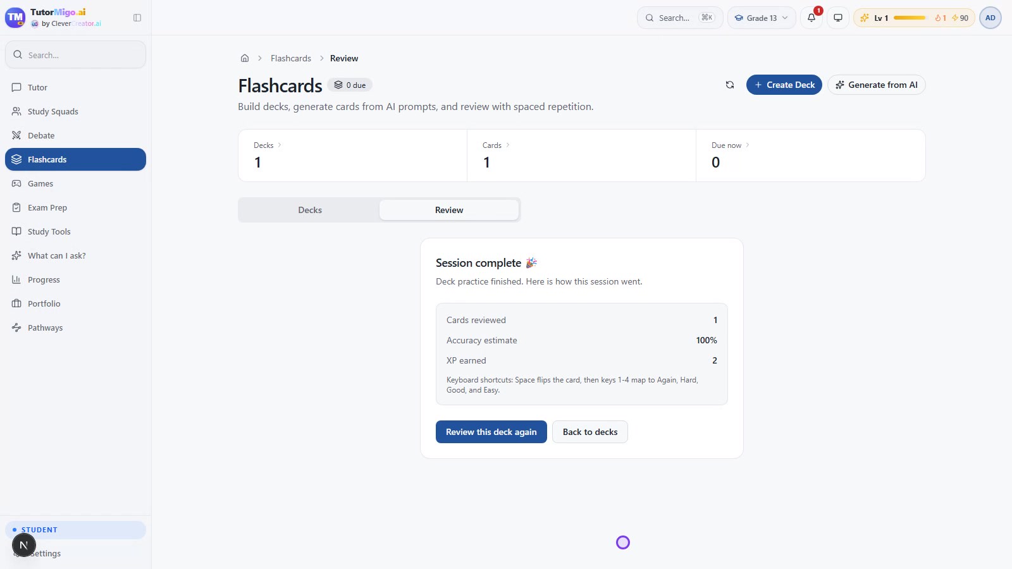Expand the Decks stat card
Image resolution: width=1012 pixels, height=569 pixels.
(352, 156)
